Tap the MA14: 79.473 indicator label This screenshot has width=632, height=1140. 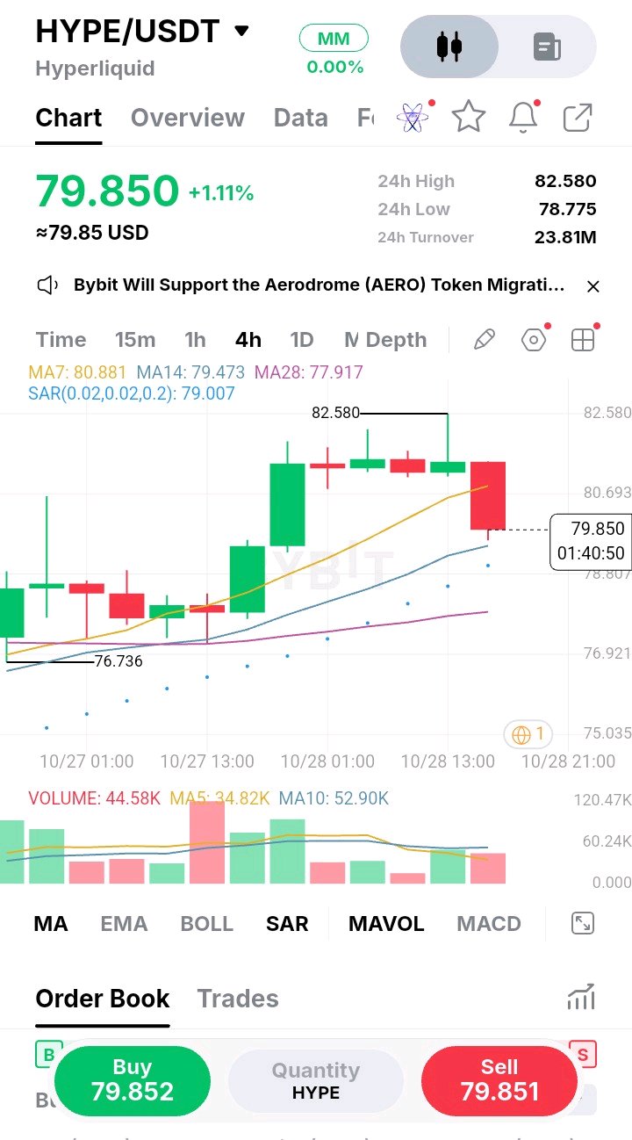tap(190, 372)
